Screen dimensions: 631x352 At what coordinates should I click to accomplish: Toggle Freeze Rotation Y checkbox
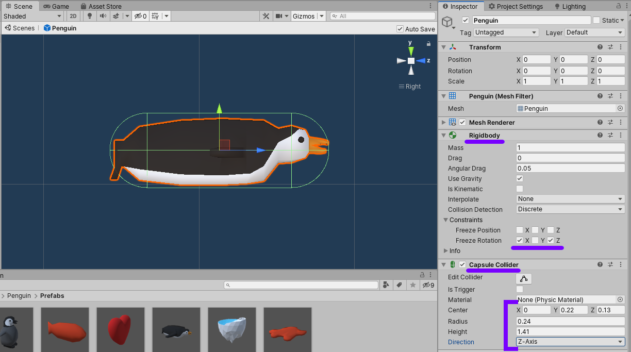(x=535, y=240)
